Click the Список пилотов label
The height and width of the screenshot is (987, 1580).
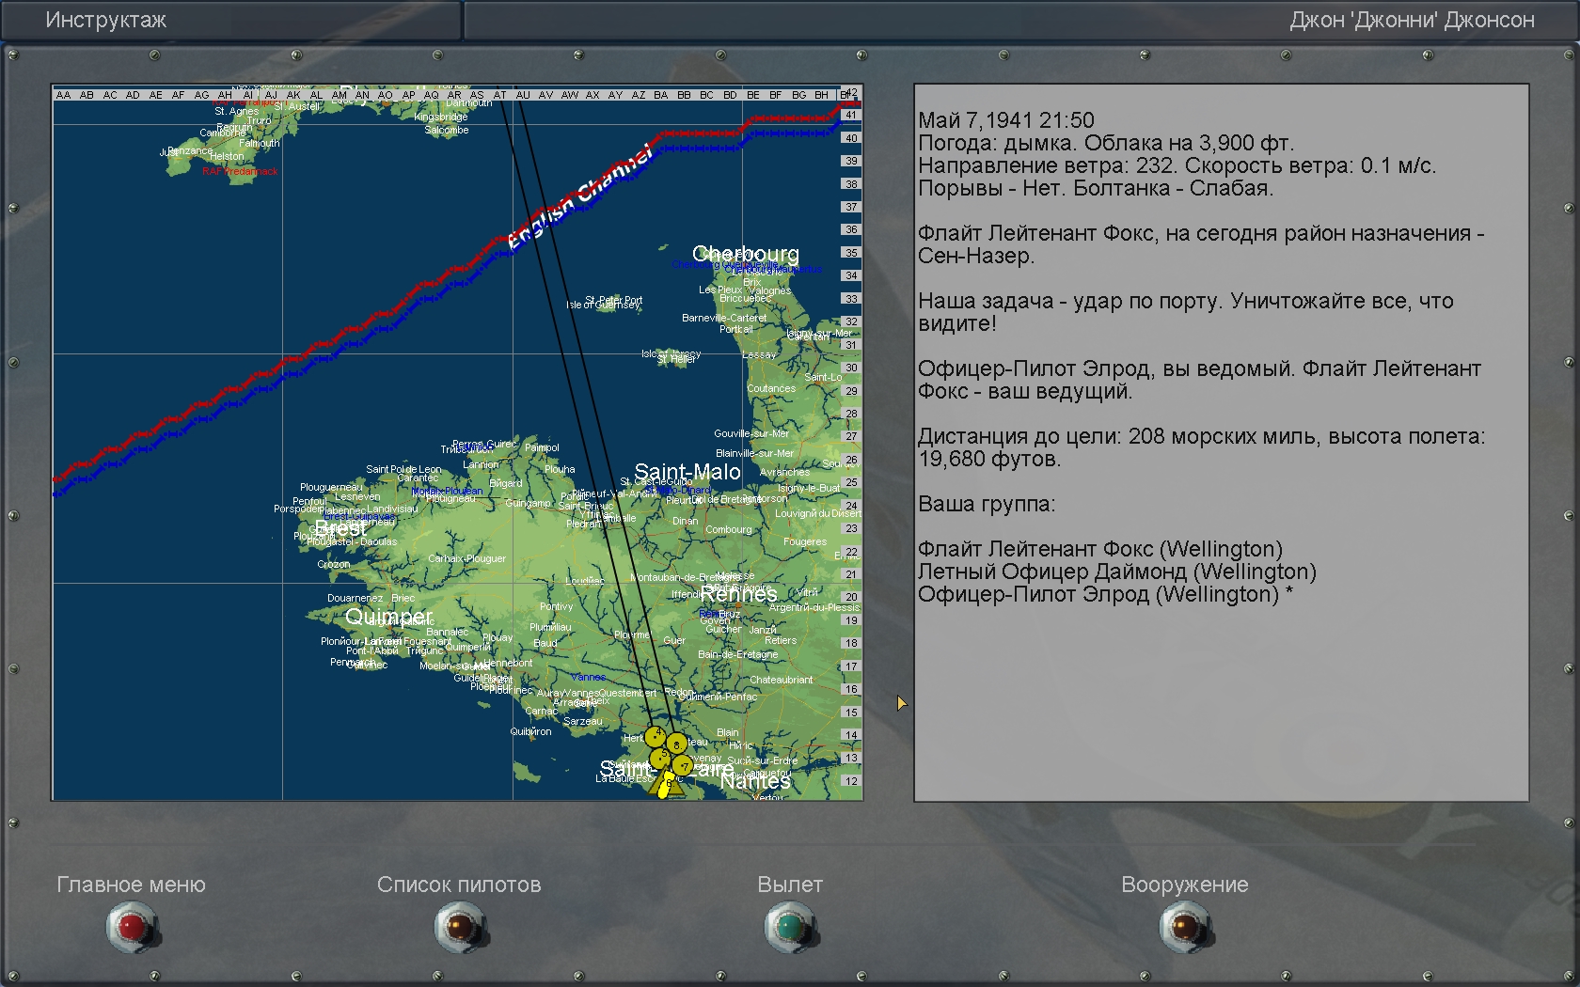click(x=459, y=885)
